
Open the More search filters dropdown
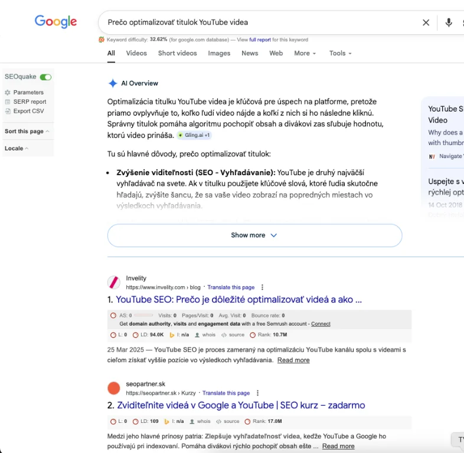click(305, 53)
